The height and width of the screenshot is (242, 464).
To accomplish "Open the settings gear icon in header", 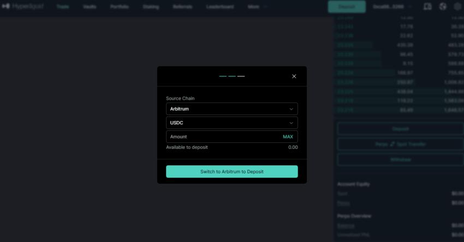I will 457,7.
